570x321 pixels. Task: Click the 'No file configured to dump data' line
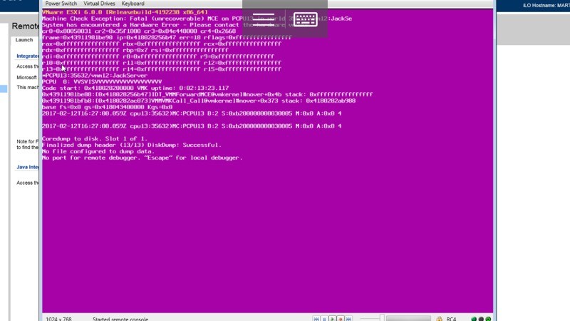coord(98,151)
